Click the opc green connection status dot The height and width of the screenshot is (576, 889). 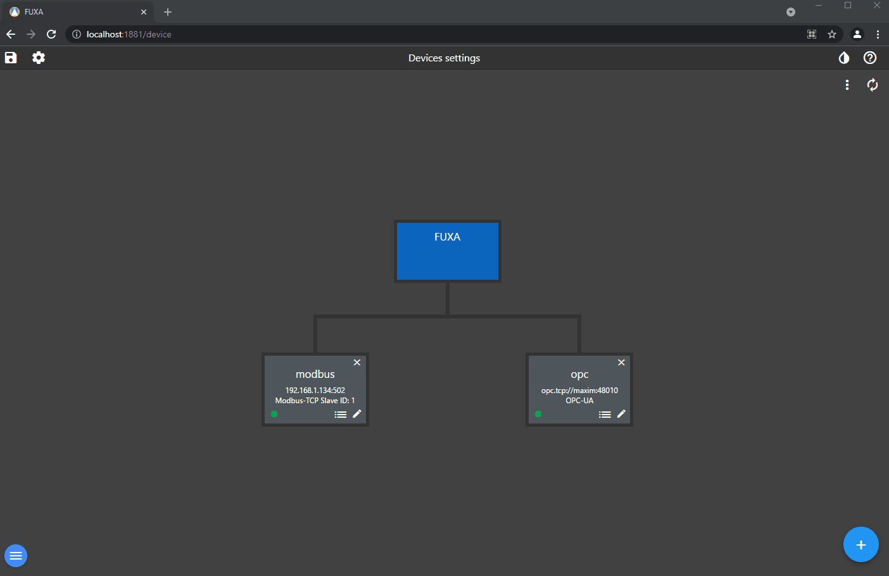538,414
